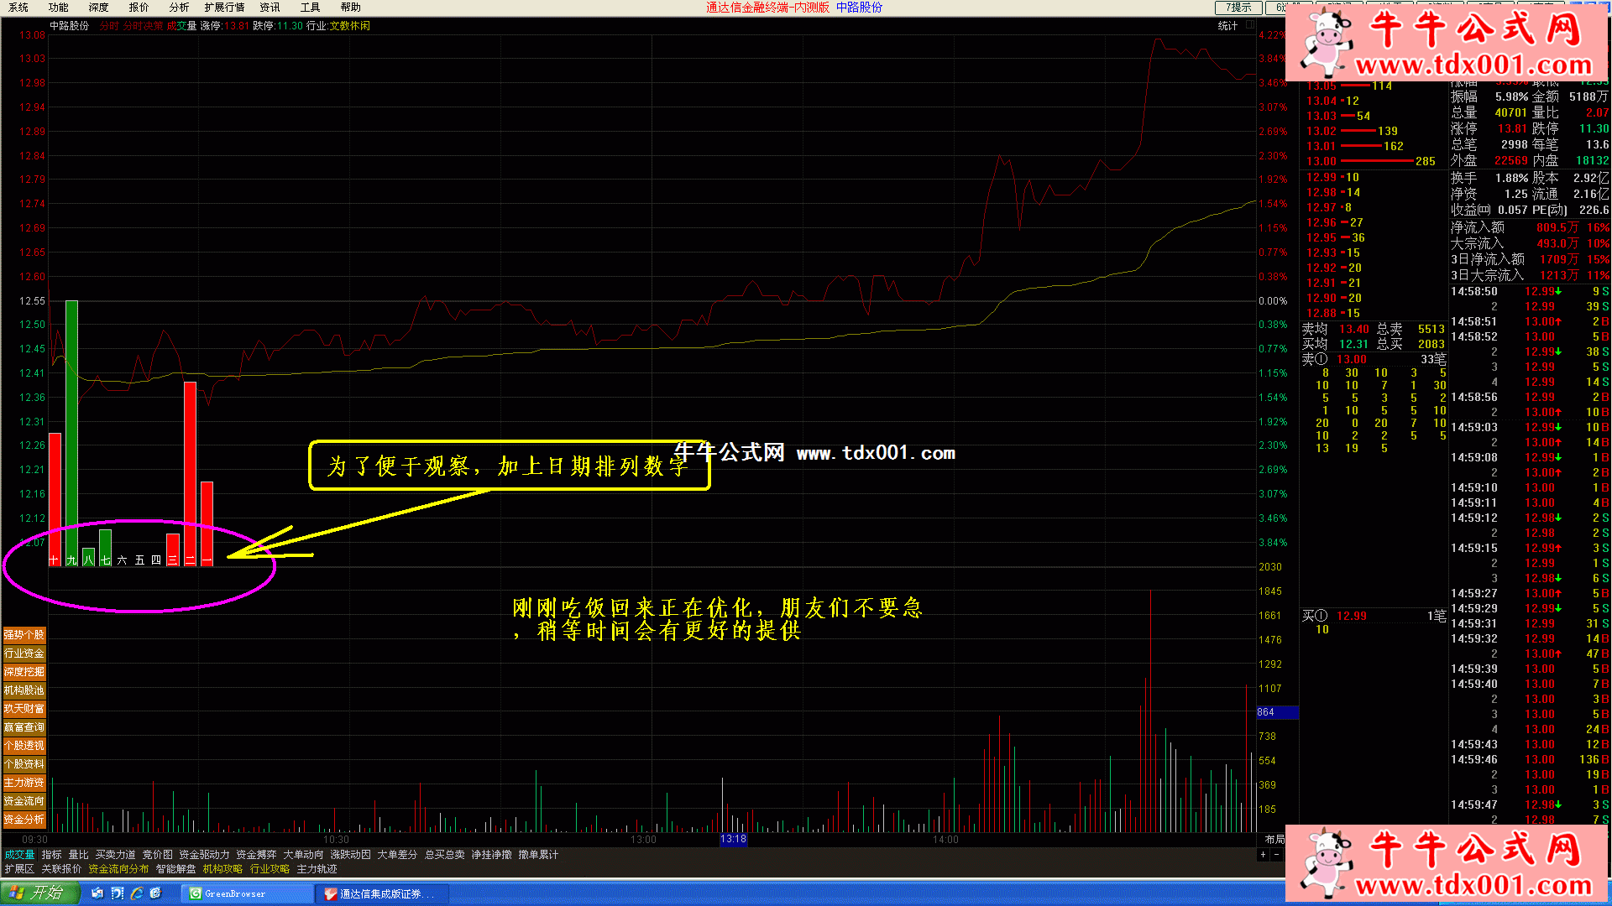The width and height of the screenshot is (1612, 906).
Task: Switch to 通达信集成版证券 taskbar window
Action: point(383,894)
